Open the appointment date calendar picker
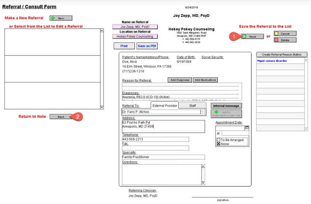The image size is (311, 204). click(247, 128)
